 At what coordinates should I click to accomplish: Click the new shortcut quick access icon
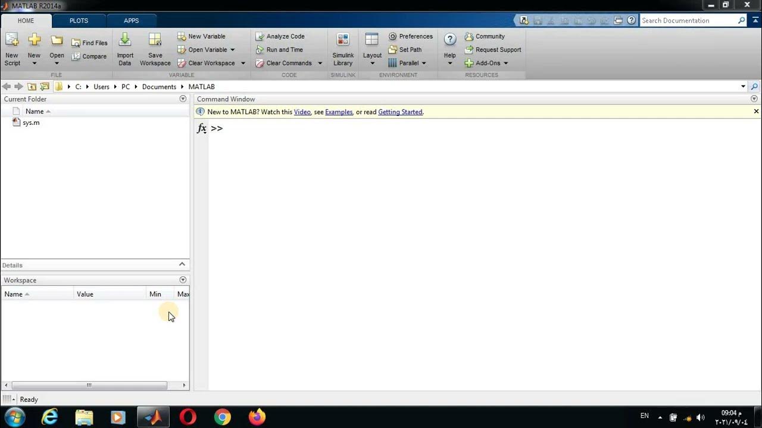click(x=524, y=20)
